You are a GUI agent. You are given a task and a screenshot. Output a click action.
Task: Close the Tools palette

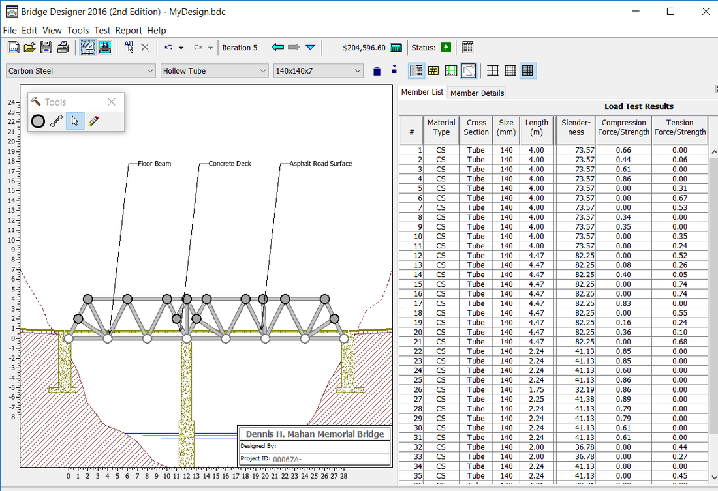[111, 102]
